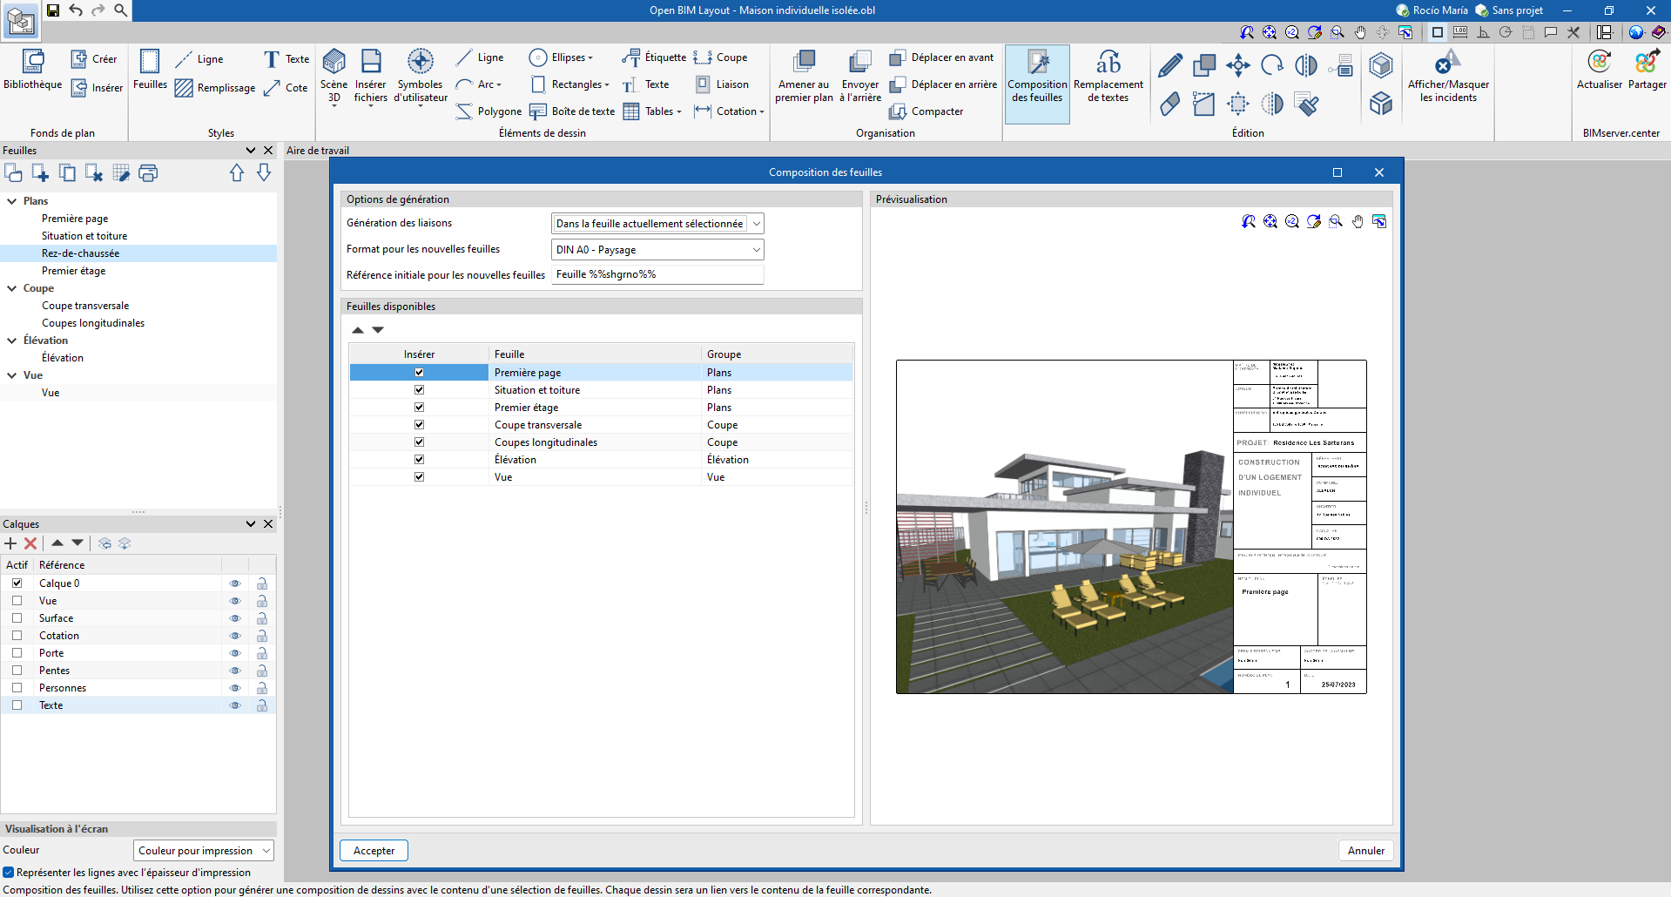Click Remplacement de textes icon
Image resolution: width=1671 pixels, height=897 pixels.
[x=1108, y=63]
